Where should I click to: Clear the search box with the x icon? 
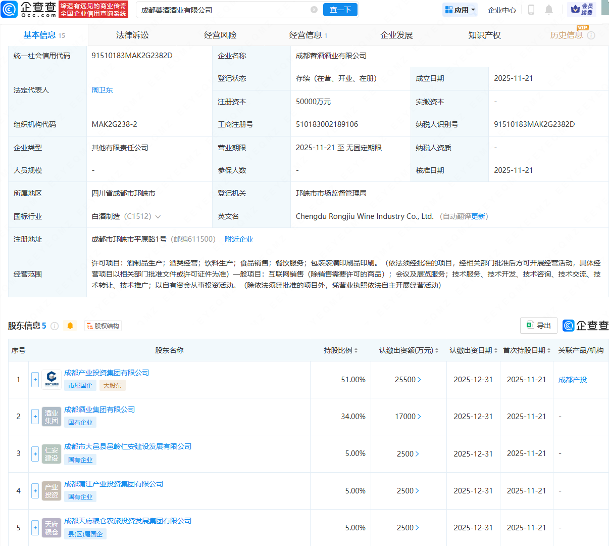click(314, 10)
